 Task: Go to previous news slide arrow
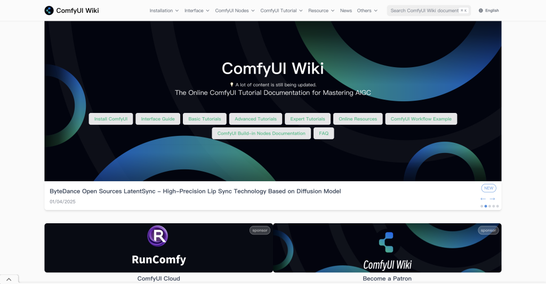pos(483,199)
